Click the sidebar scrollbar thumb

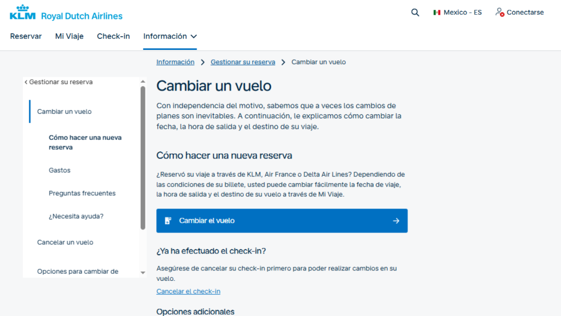[143, 157]
